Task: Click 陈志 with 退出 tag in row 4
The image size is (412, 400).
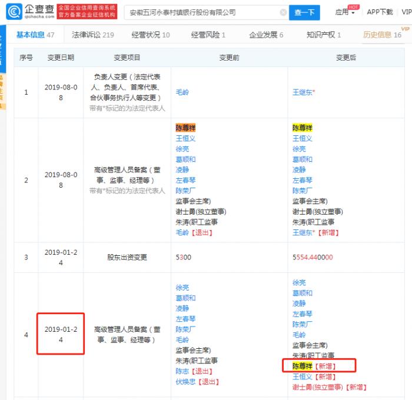Action: coord(182,371)
